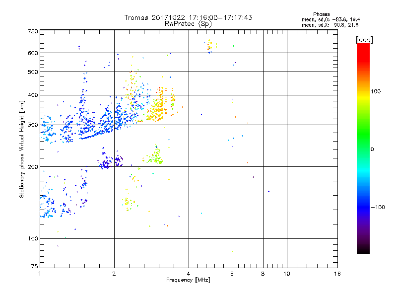Image resolution: width=397 pixels, height=298 pixels.
Task: Click the y-axis tick label '750'
Action: click(x=33, y=31)
